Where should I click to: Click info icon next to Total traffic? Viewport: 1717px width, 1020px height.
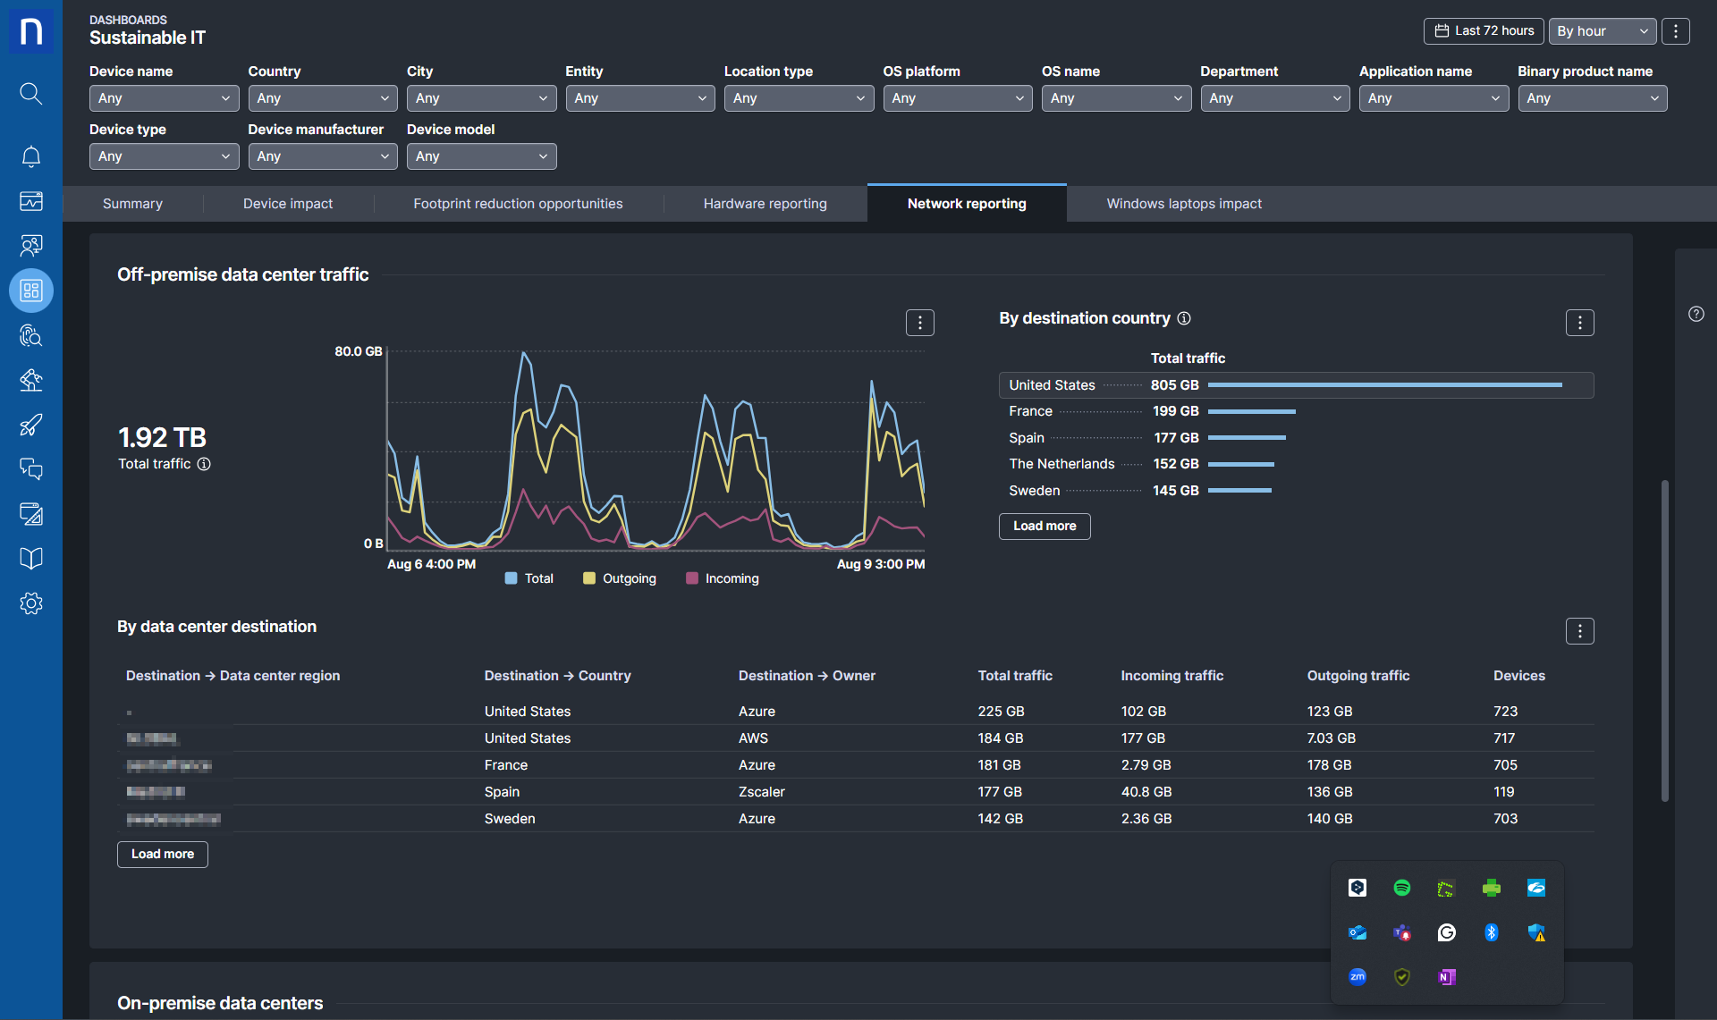click(204, 464)
